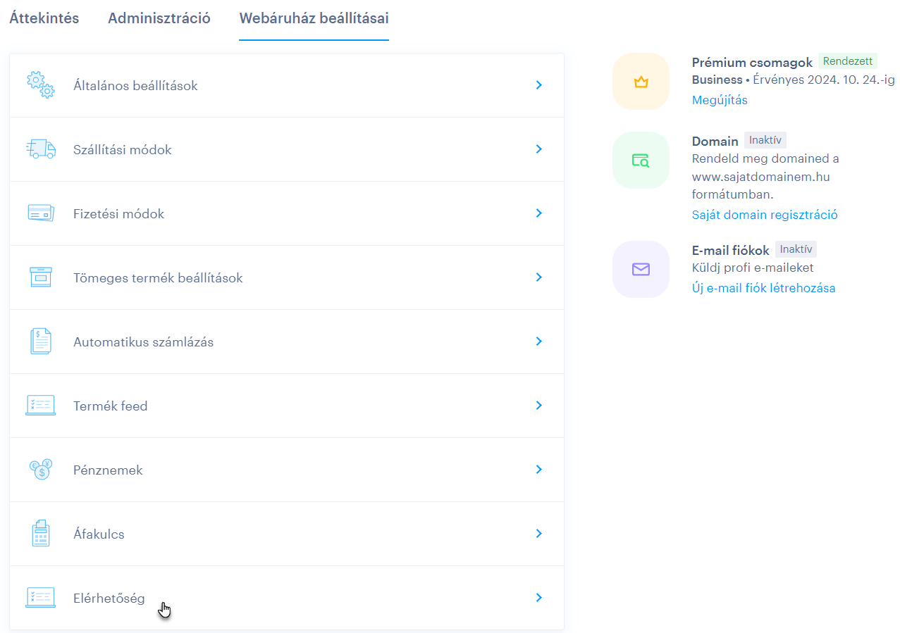900x633 pixels.
Task: Click the E-mail fiókok heading text
Action: pyautogui.click(x=731, y=251)
